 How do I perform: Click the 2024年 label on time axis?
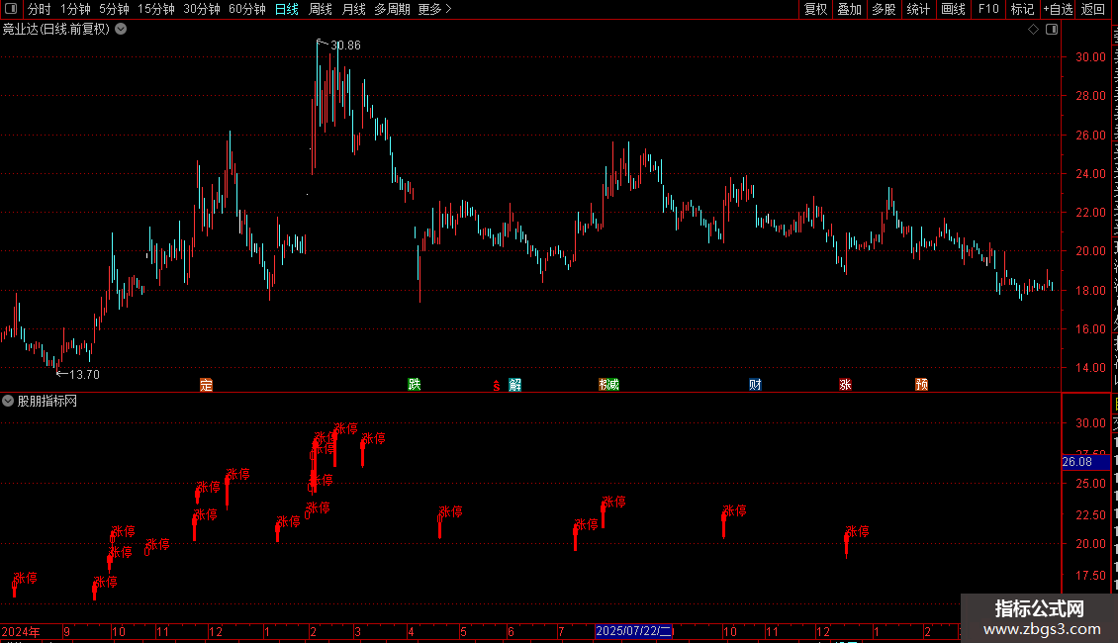[21, 631]
